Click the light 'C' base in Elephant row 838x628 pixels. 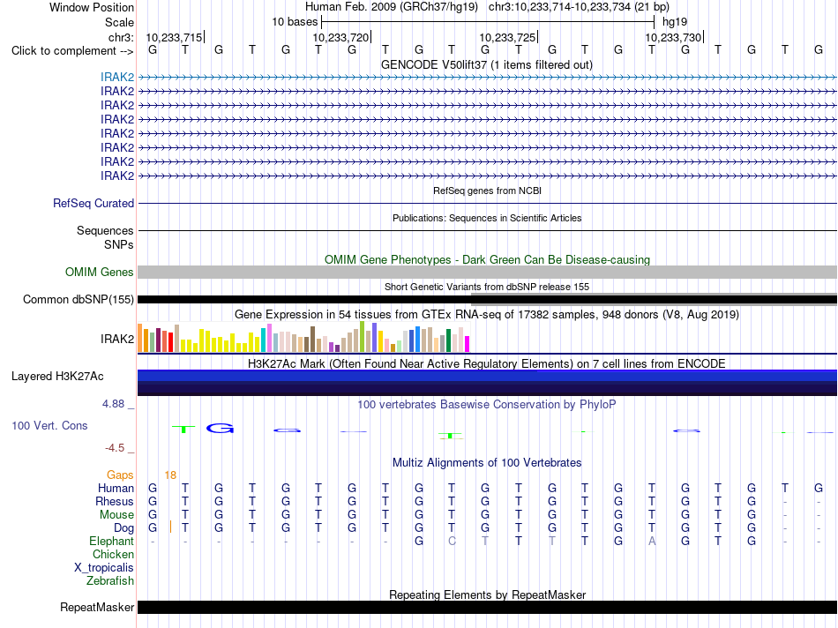[452, 541]
